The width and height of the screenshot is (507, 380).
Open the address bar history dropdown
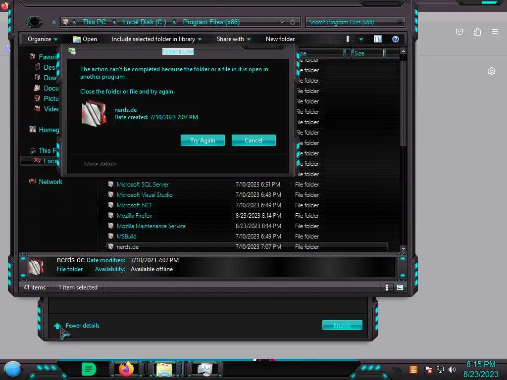282,22
